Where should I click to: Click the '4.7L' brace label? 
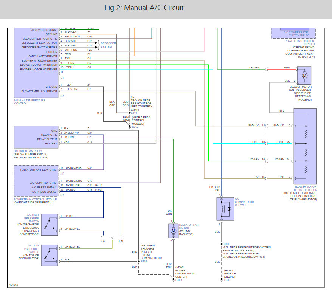tap(121, 241)
